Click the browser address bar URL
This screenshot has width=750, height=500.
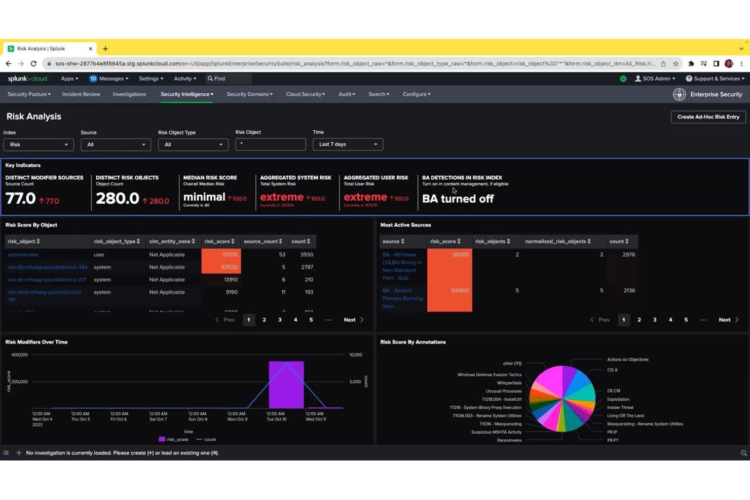(x=355, y=64)
